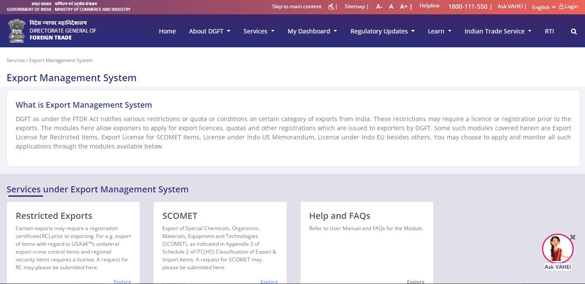
Task: Open the English language dropdown
Action: (543, 7)
